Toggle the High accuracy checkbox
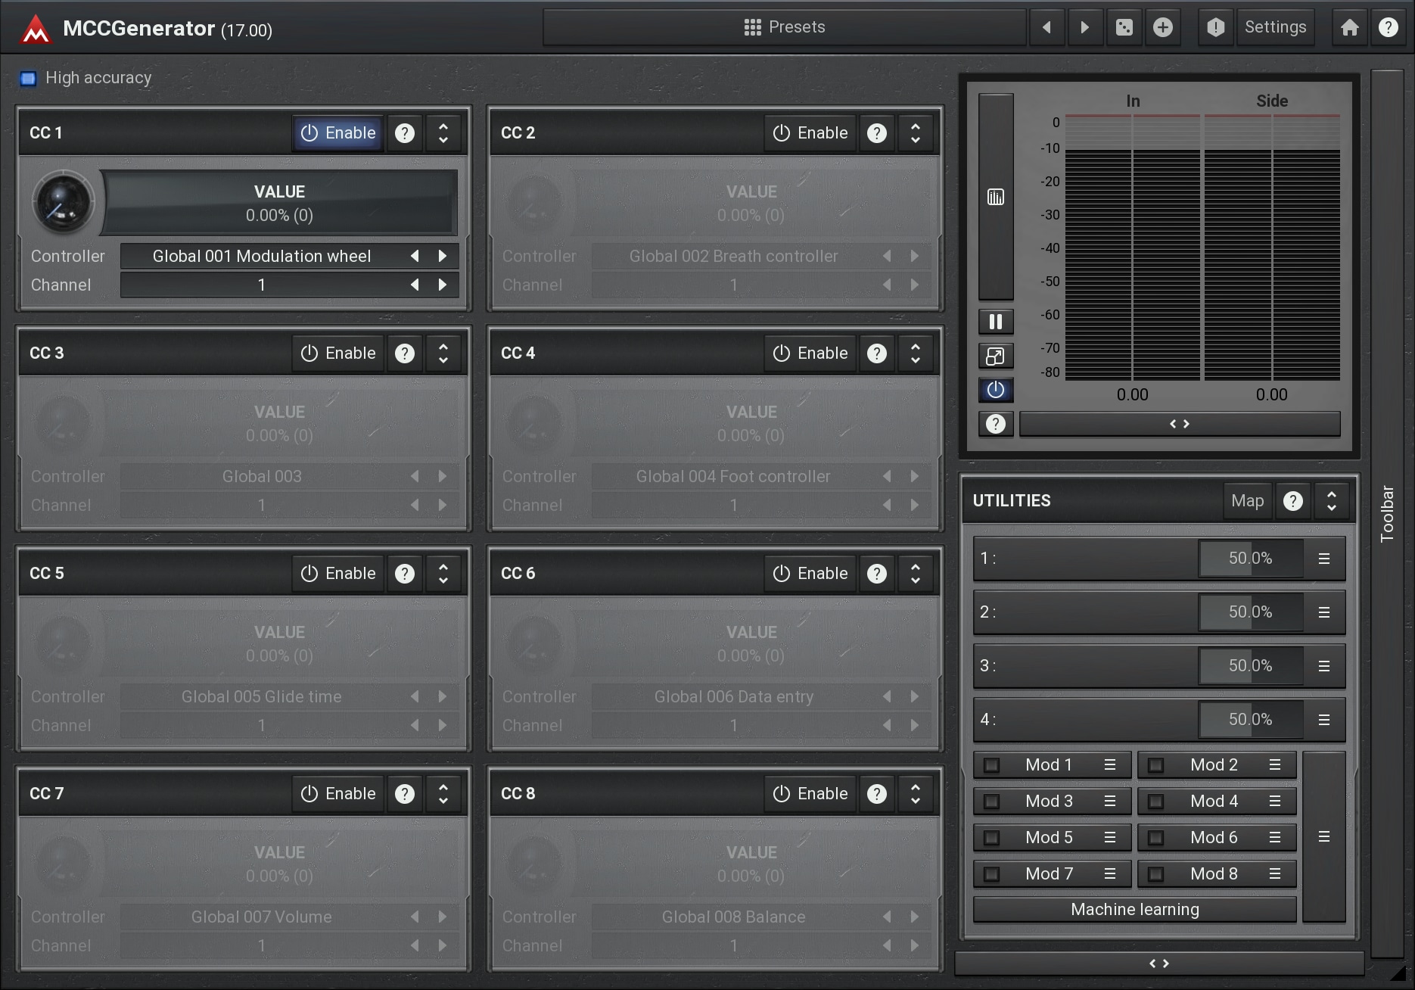The width and height of the screenshot is (1415, 990). 28,78
